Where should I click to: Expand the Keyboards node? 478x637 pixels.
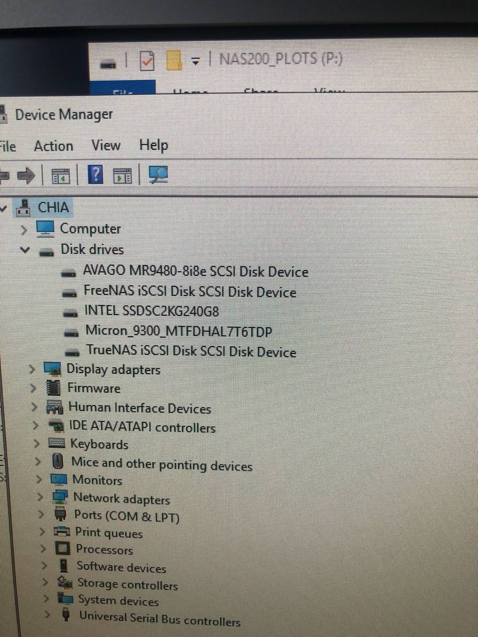[37, 443]
